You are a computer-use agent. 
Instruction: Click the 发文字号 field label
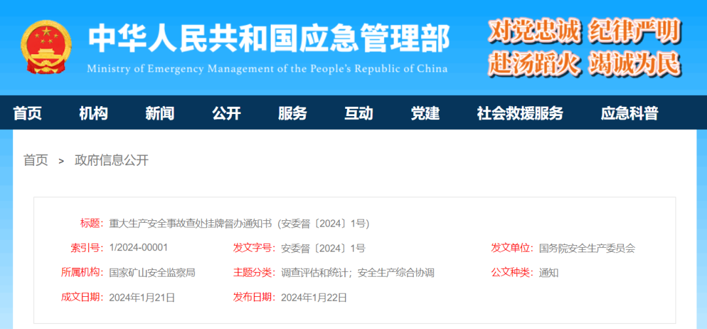[254, 248]
